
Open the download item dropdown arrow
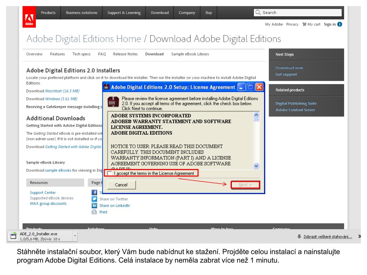[x=75, y=236]
